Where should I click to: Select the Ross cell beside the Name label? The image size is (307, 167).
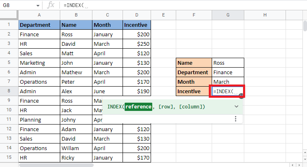228,63
